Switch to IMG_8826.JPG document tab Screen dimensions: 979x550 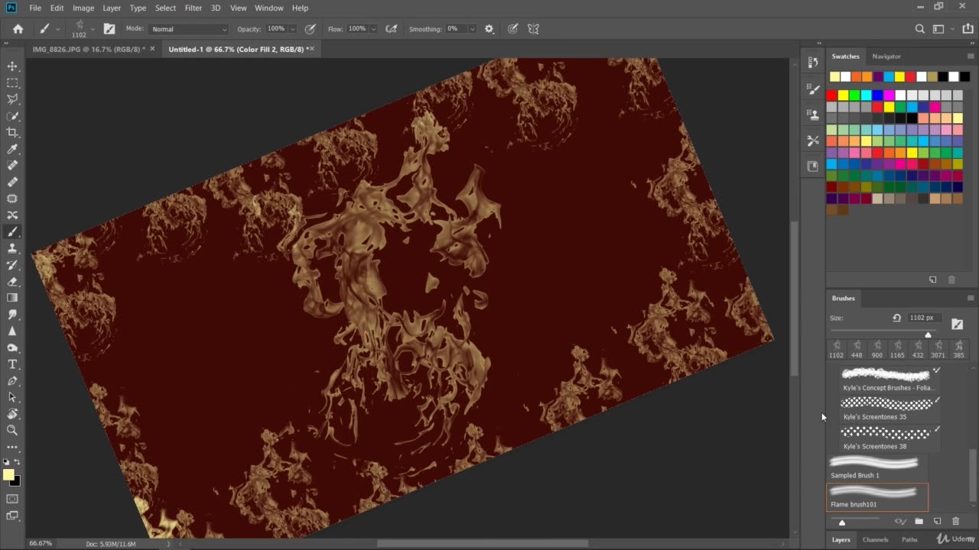(x=89, y=49)
